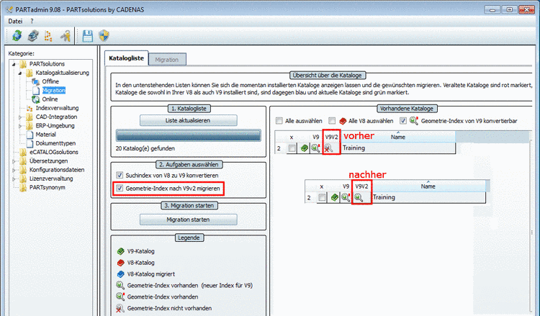Screen dimensions: 540x316
Task: Click the V9 geometry index icon in the vorher Training row
Action: coord(315,148)
